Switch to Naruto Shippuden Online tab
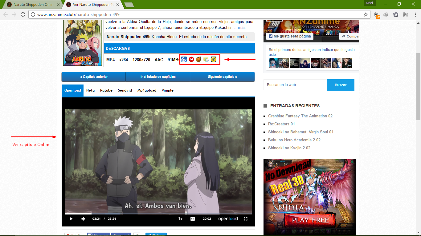 coord(33,5)
